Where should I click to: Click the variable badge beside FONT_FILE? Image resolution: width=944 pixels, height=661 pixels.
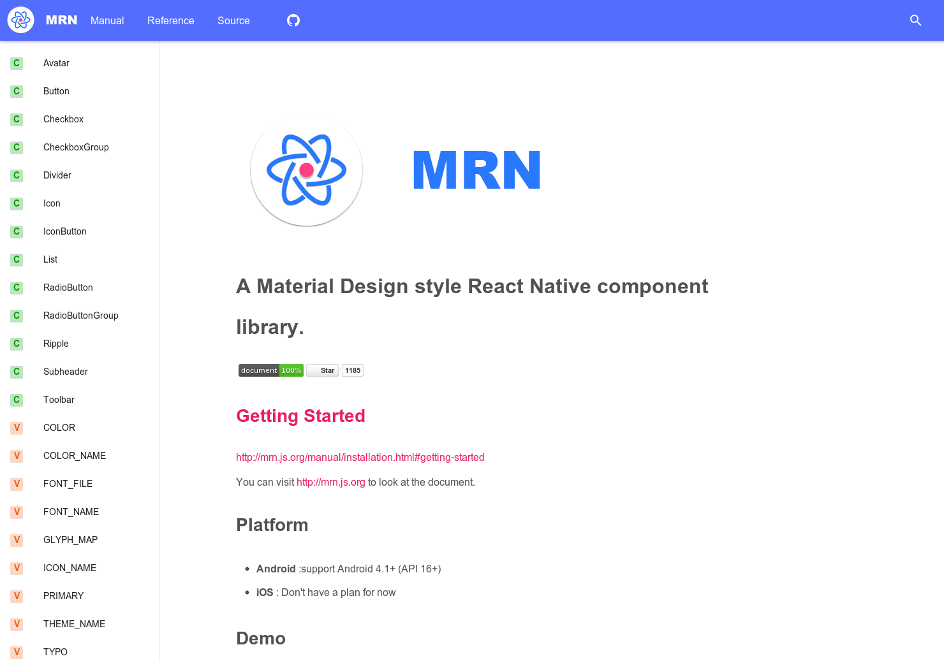[17, 484]
